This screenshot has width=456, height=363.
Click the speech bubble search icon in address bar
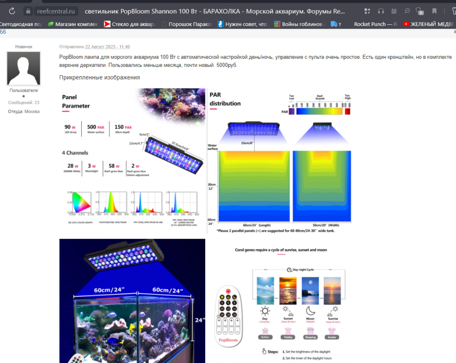pos(407,11)
